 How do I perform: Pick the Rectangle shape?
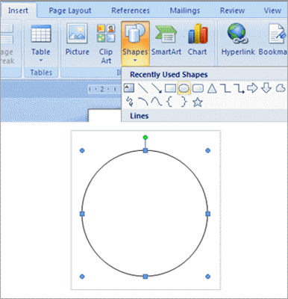(x=170, y=88)
